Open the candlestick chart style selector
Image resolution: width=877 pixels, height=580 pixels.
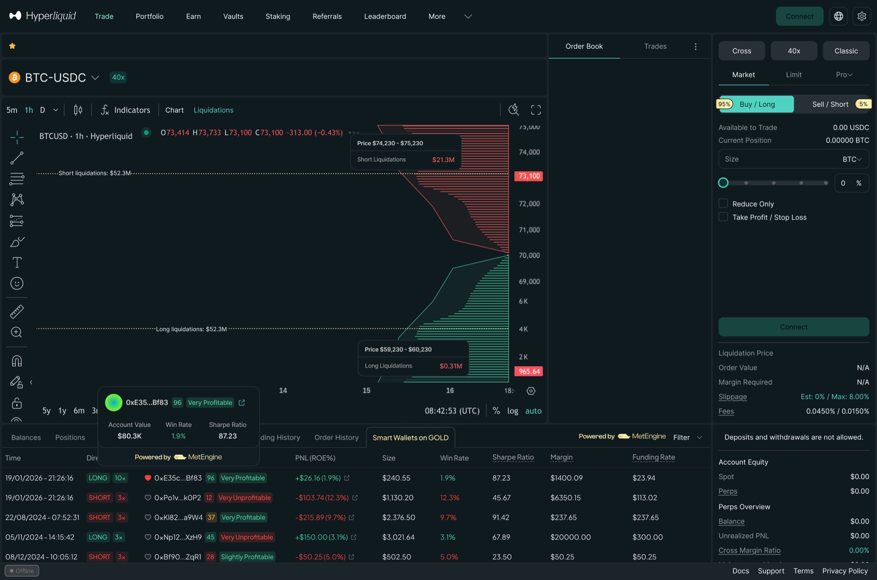78,110
